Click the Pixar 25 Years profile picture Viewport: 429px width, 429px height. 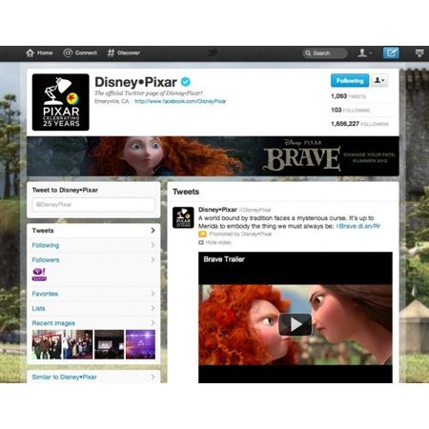coord(61,102)
